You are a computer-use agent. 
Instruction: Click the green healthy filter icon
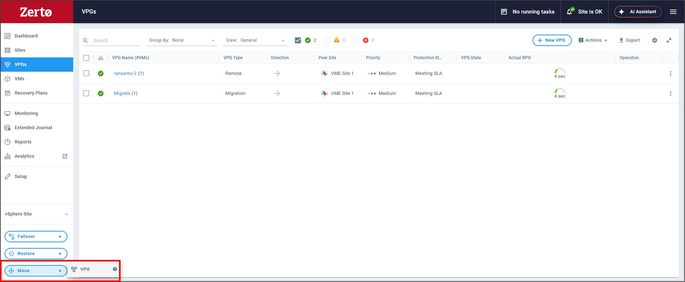click(308, 40)
